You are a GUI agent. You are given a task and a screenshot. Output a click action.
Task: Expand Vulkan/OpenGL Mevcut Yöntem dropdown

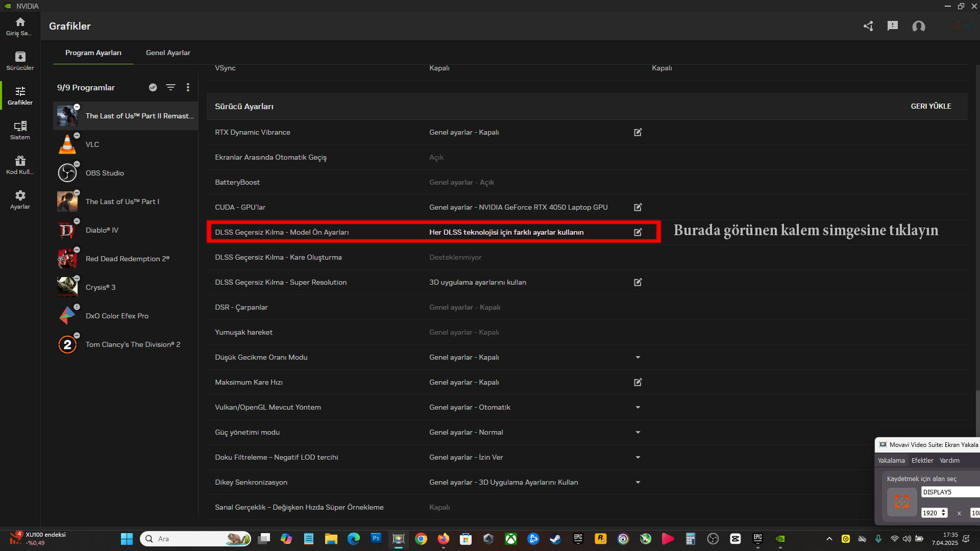(638, 407)
